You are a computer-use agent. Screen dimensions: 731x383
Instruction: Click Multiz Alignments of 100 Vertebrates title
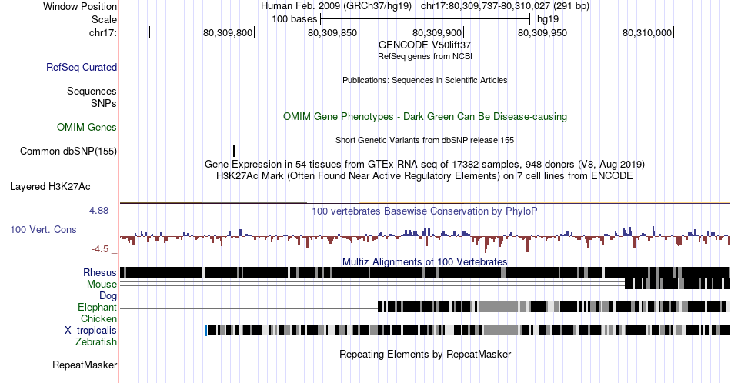425,261
